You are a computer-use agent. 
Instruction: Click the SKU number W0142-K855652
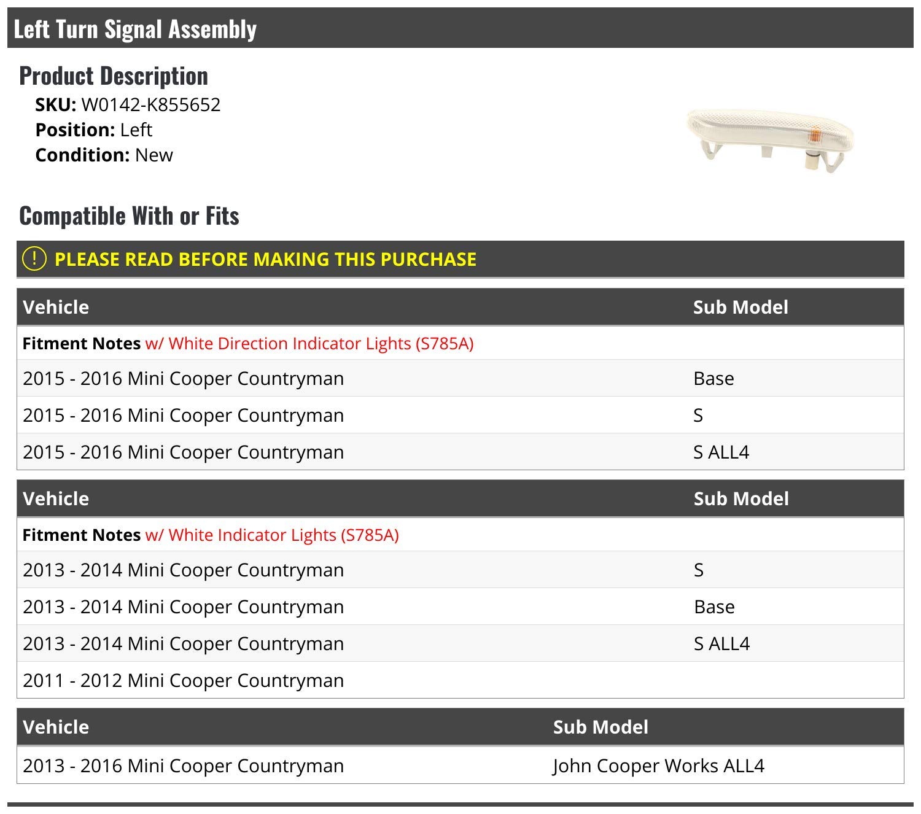point(150,105)
